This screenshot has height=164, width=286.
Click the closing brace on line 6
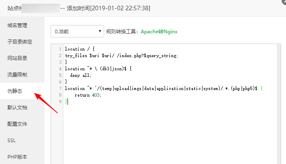[x=66, y=82]
